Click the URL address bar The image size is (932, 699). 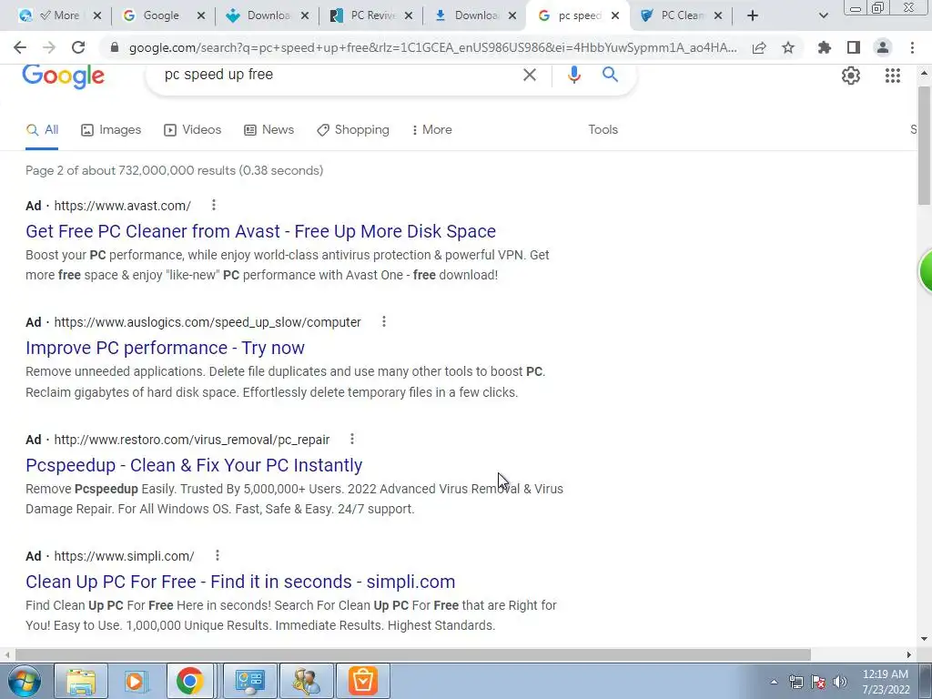tap(432, 47)
